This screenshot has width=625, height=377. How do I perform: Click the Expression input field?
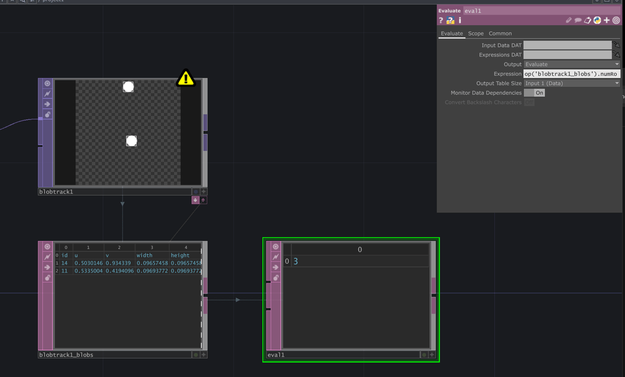pyautogui.click(x=571, y=74)
